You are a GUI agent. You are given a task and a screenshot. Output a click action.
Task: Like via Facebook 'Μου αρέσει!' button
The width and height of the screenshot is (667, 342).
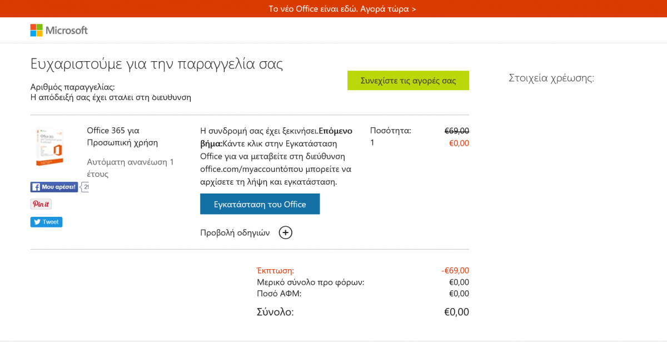click(x=54, y=187)
